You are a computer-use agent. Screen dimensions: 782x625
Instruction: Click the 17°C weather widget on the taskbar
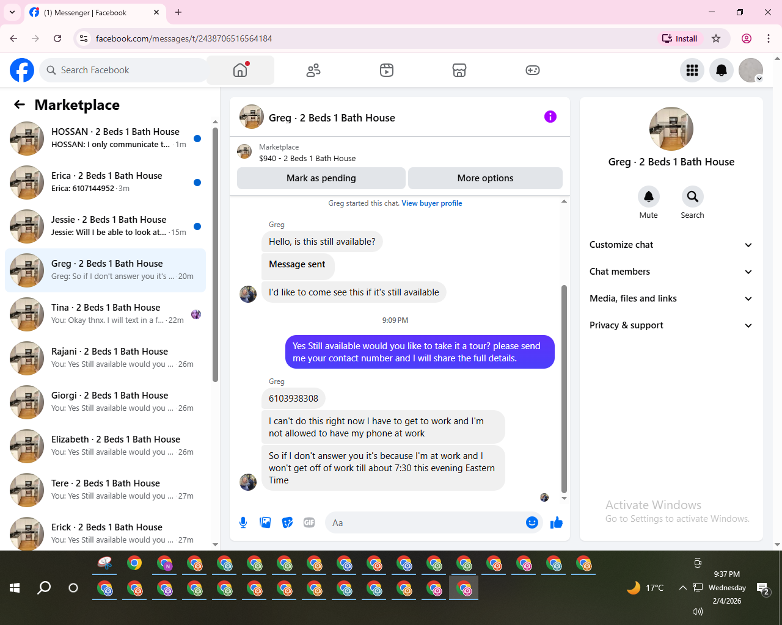(x=645, y=588)
